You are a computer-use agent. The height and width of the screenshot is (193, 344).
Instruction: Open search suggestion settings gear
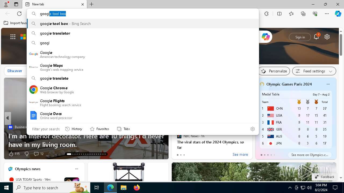point(253,129)
